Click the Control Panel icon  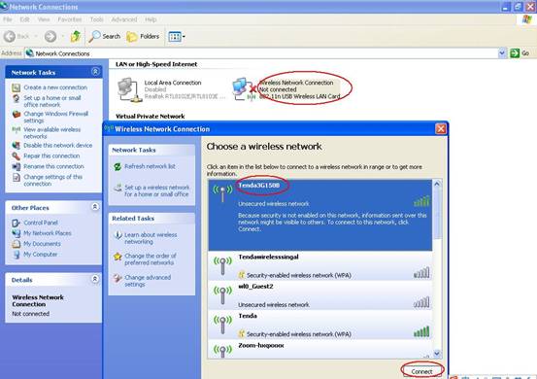pos(17,224)
